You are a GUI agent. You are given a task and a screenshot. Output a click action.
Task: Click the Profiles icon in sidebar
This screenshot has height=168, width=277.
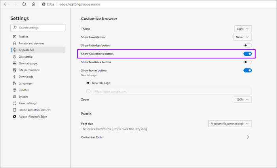coord(15,36)
